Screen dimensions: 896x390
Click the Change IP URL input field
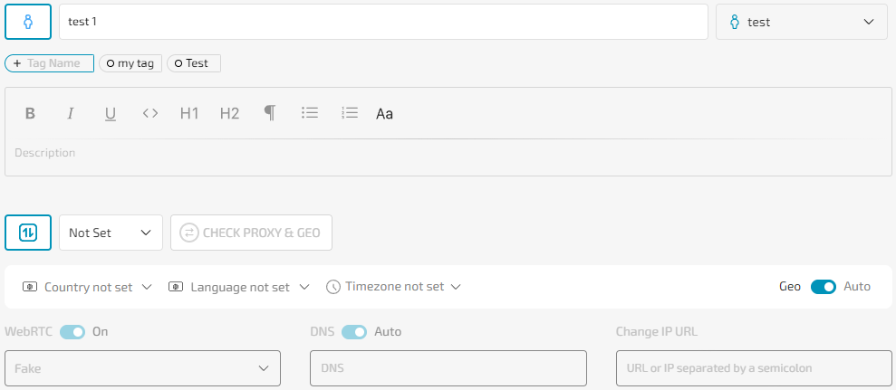[x=755, y=368]
